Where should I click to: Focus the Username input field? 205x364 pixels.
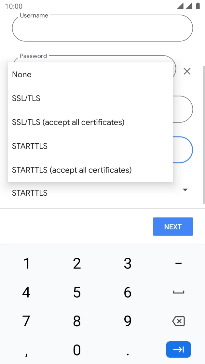click(102, 28)
